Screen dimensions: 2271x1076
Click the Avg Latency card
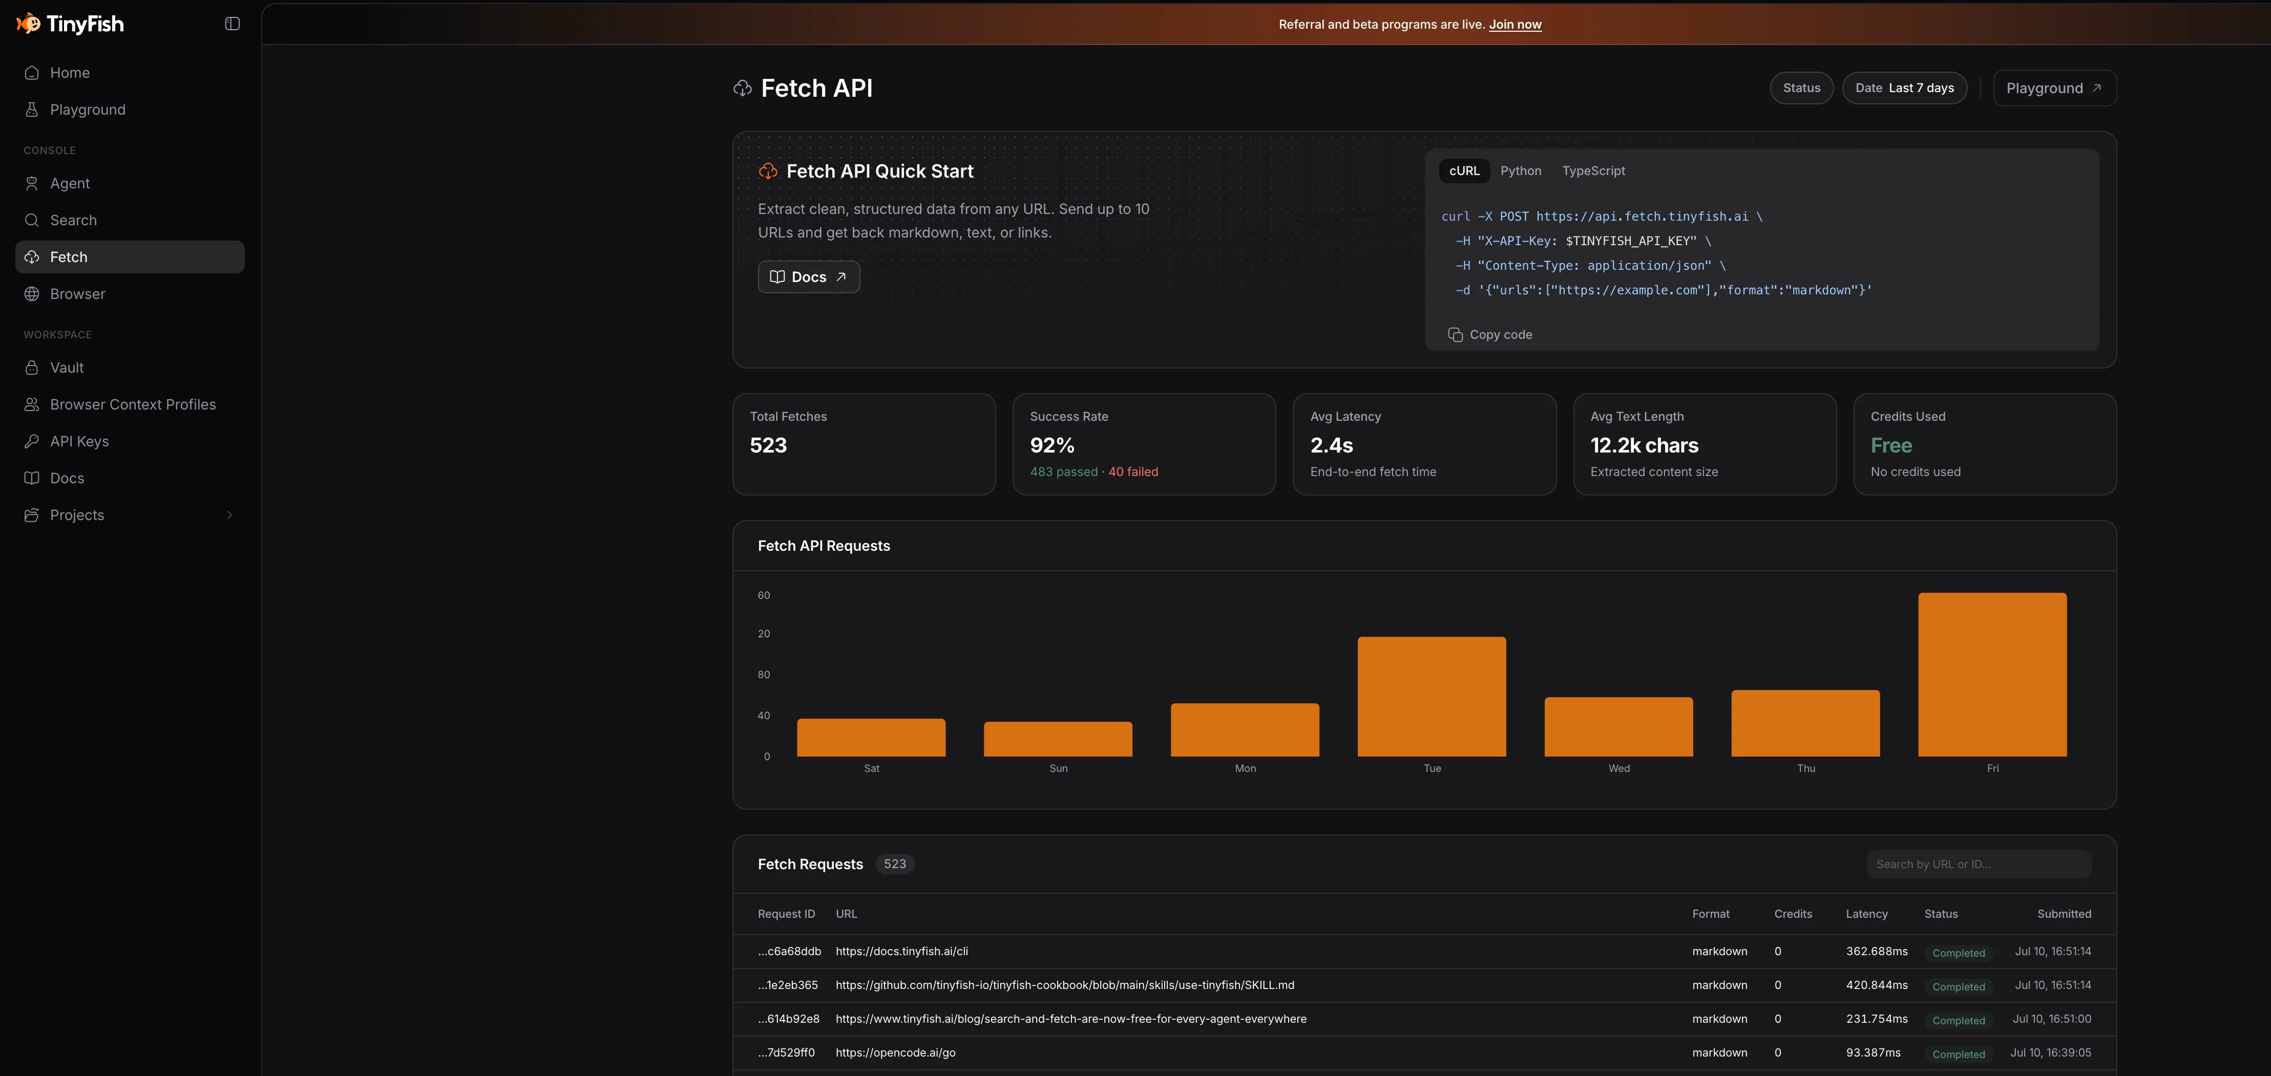1424,444
